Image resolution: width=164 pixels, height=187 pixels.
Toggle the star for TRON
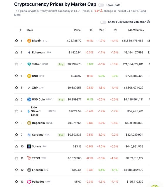tap(16, 158)
